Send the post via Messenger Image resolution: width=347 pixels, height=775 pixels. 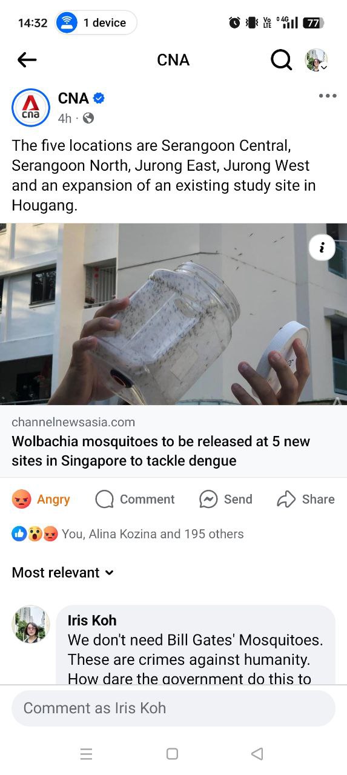tap(226, 499)
